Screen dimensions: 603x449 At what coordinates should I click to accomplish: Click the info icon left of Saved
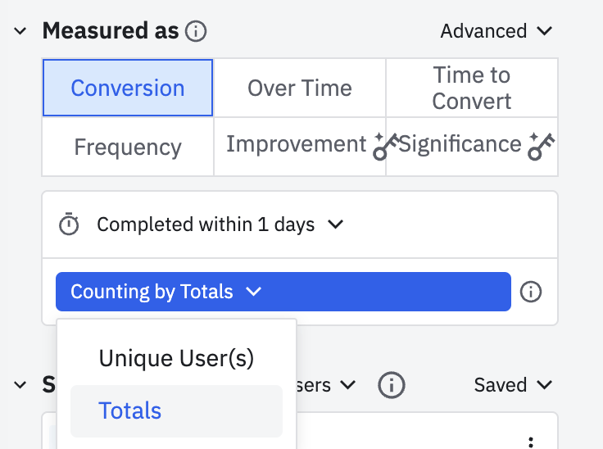point(392,385)
